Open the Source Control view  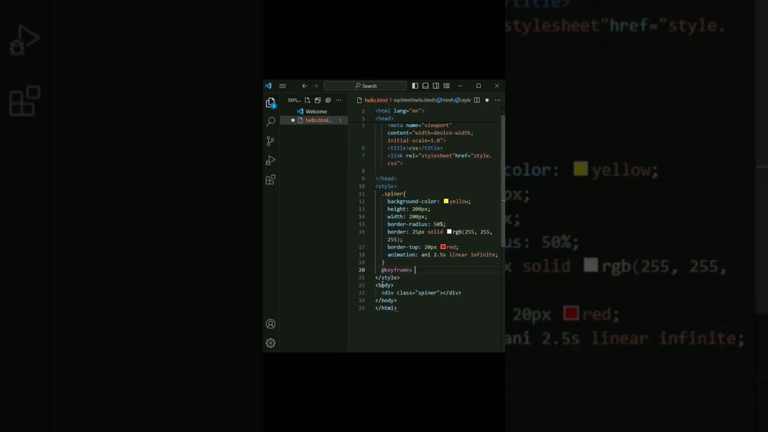click(271, 141)
